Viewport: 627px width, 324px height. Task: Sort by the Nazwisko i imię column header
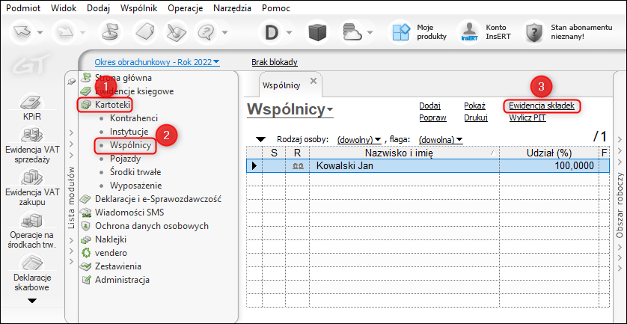coord(397,153)
